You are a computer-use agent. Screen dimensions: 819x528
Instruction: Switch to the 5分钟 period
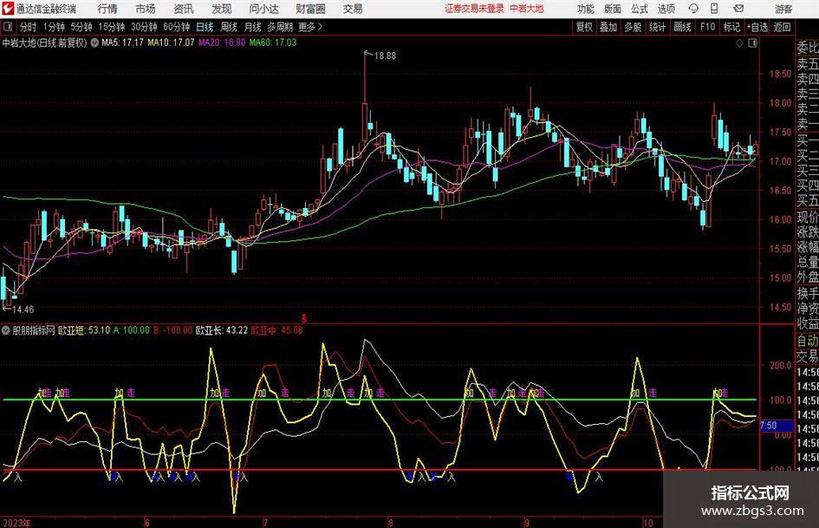click(81, 27)
